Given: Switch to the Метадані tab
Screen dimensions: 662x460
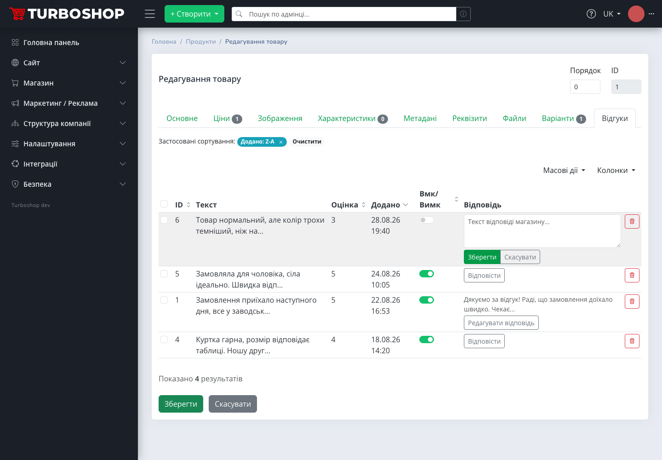Looking at the screenshot, I should pos(420,118).
